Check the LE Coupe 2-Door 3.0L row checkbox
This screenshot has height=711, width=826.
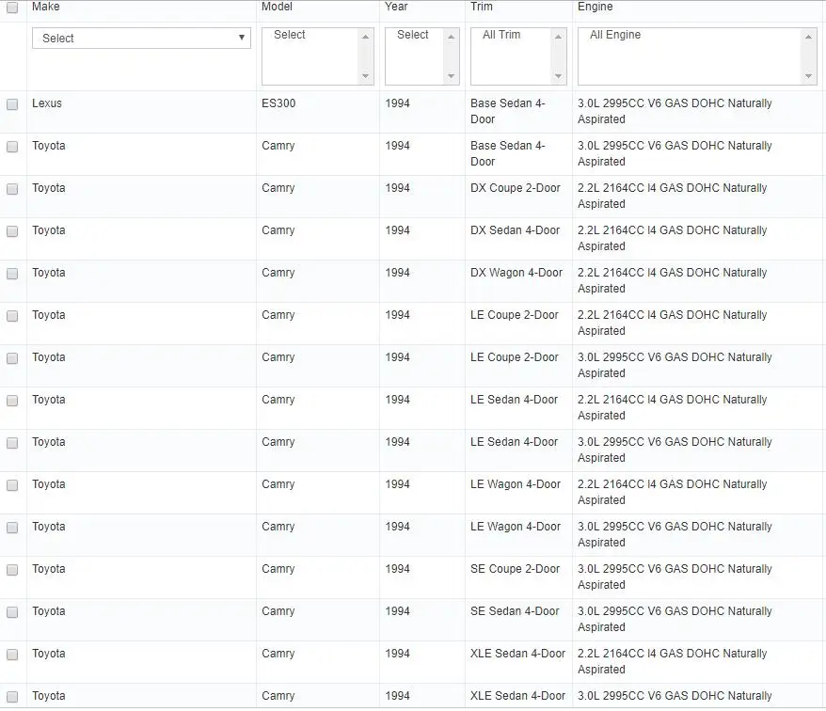coord(12,358)
